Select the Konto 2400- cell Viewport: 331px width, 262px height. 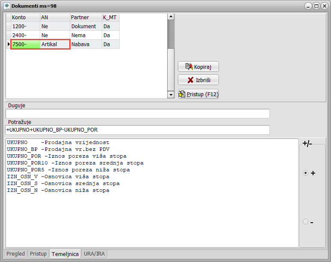tap(25, 35)
